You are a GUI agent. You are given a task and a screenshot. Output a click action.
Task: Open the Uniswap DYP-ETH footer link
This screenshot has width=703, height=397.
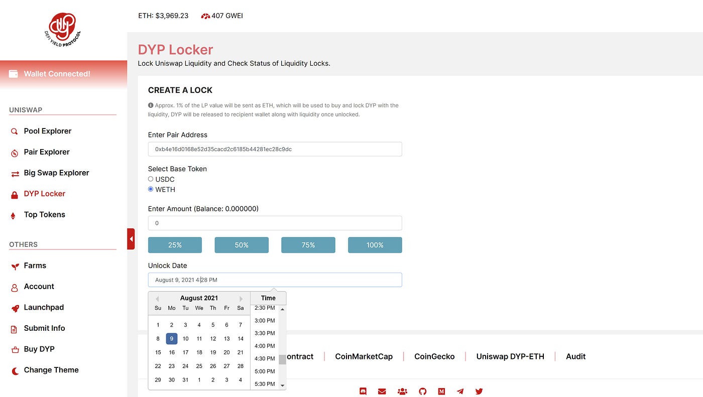point(510,356)
